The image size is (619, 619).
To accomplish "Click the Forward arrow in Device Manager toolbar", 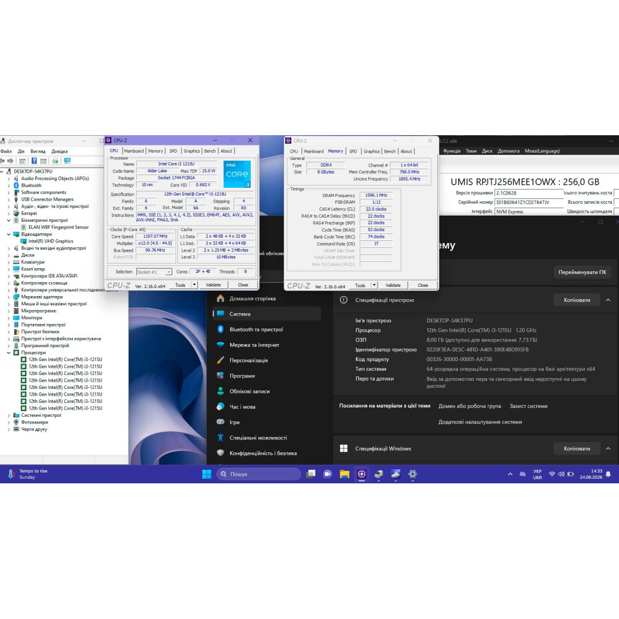I will 10,161.
